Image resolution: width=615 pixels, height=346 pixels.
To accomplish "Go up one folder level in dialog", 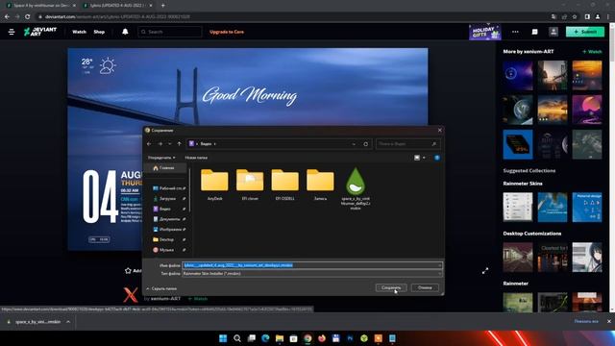I will pyautogui.click(x=180, y=144).
